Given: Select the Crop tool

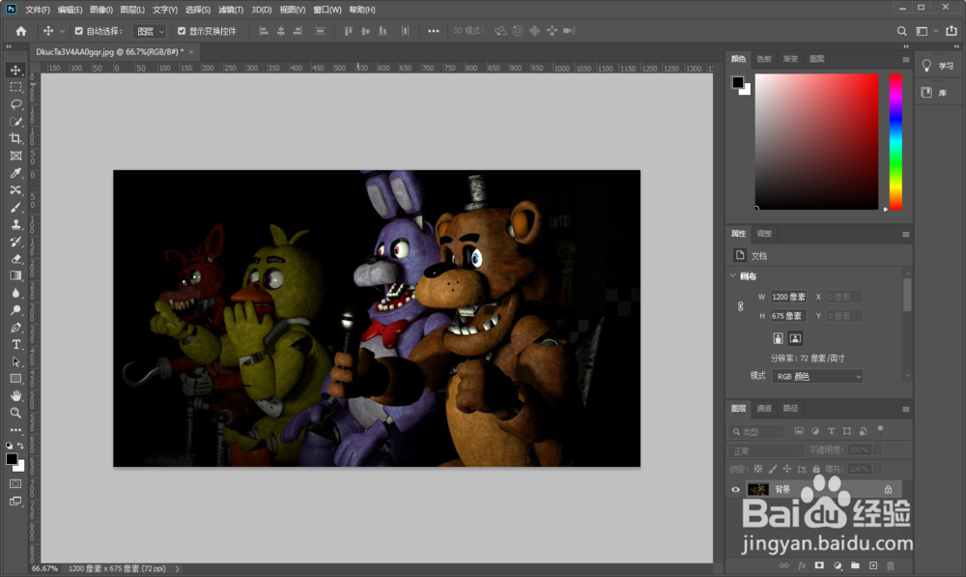Looking at the screenshot, I should pyautogui.click(x=15, y=139).
